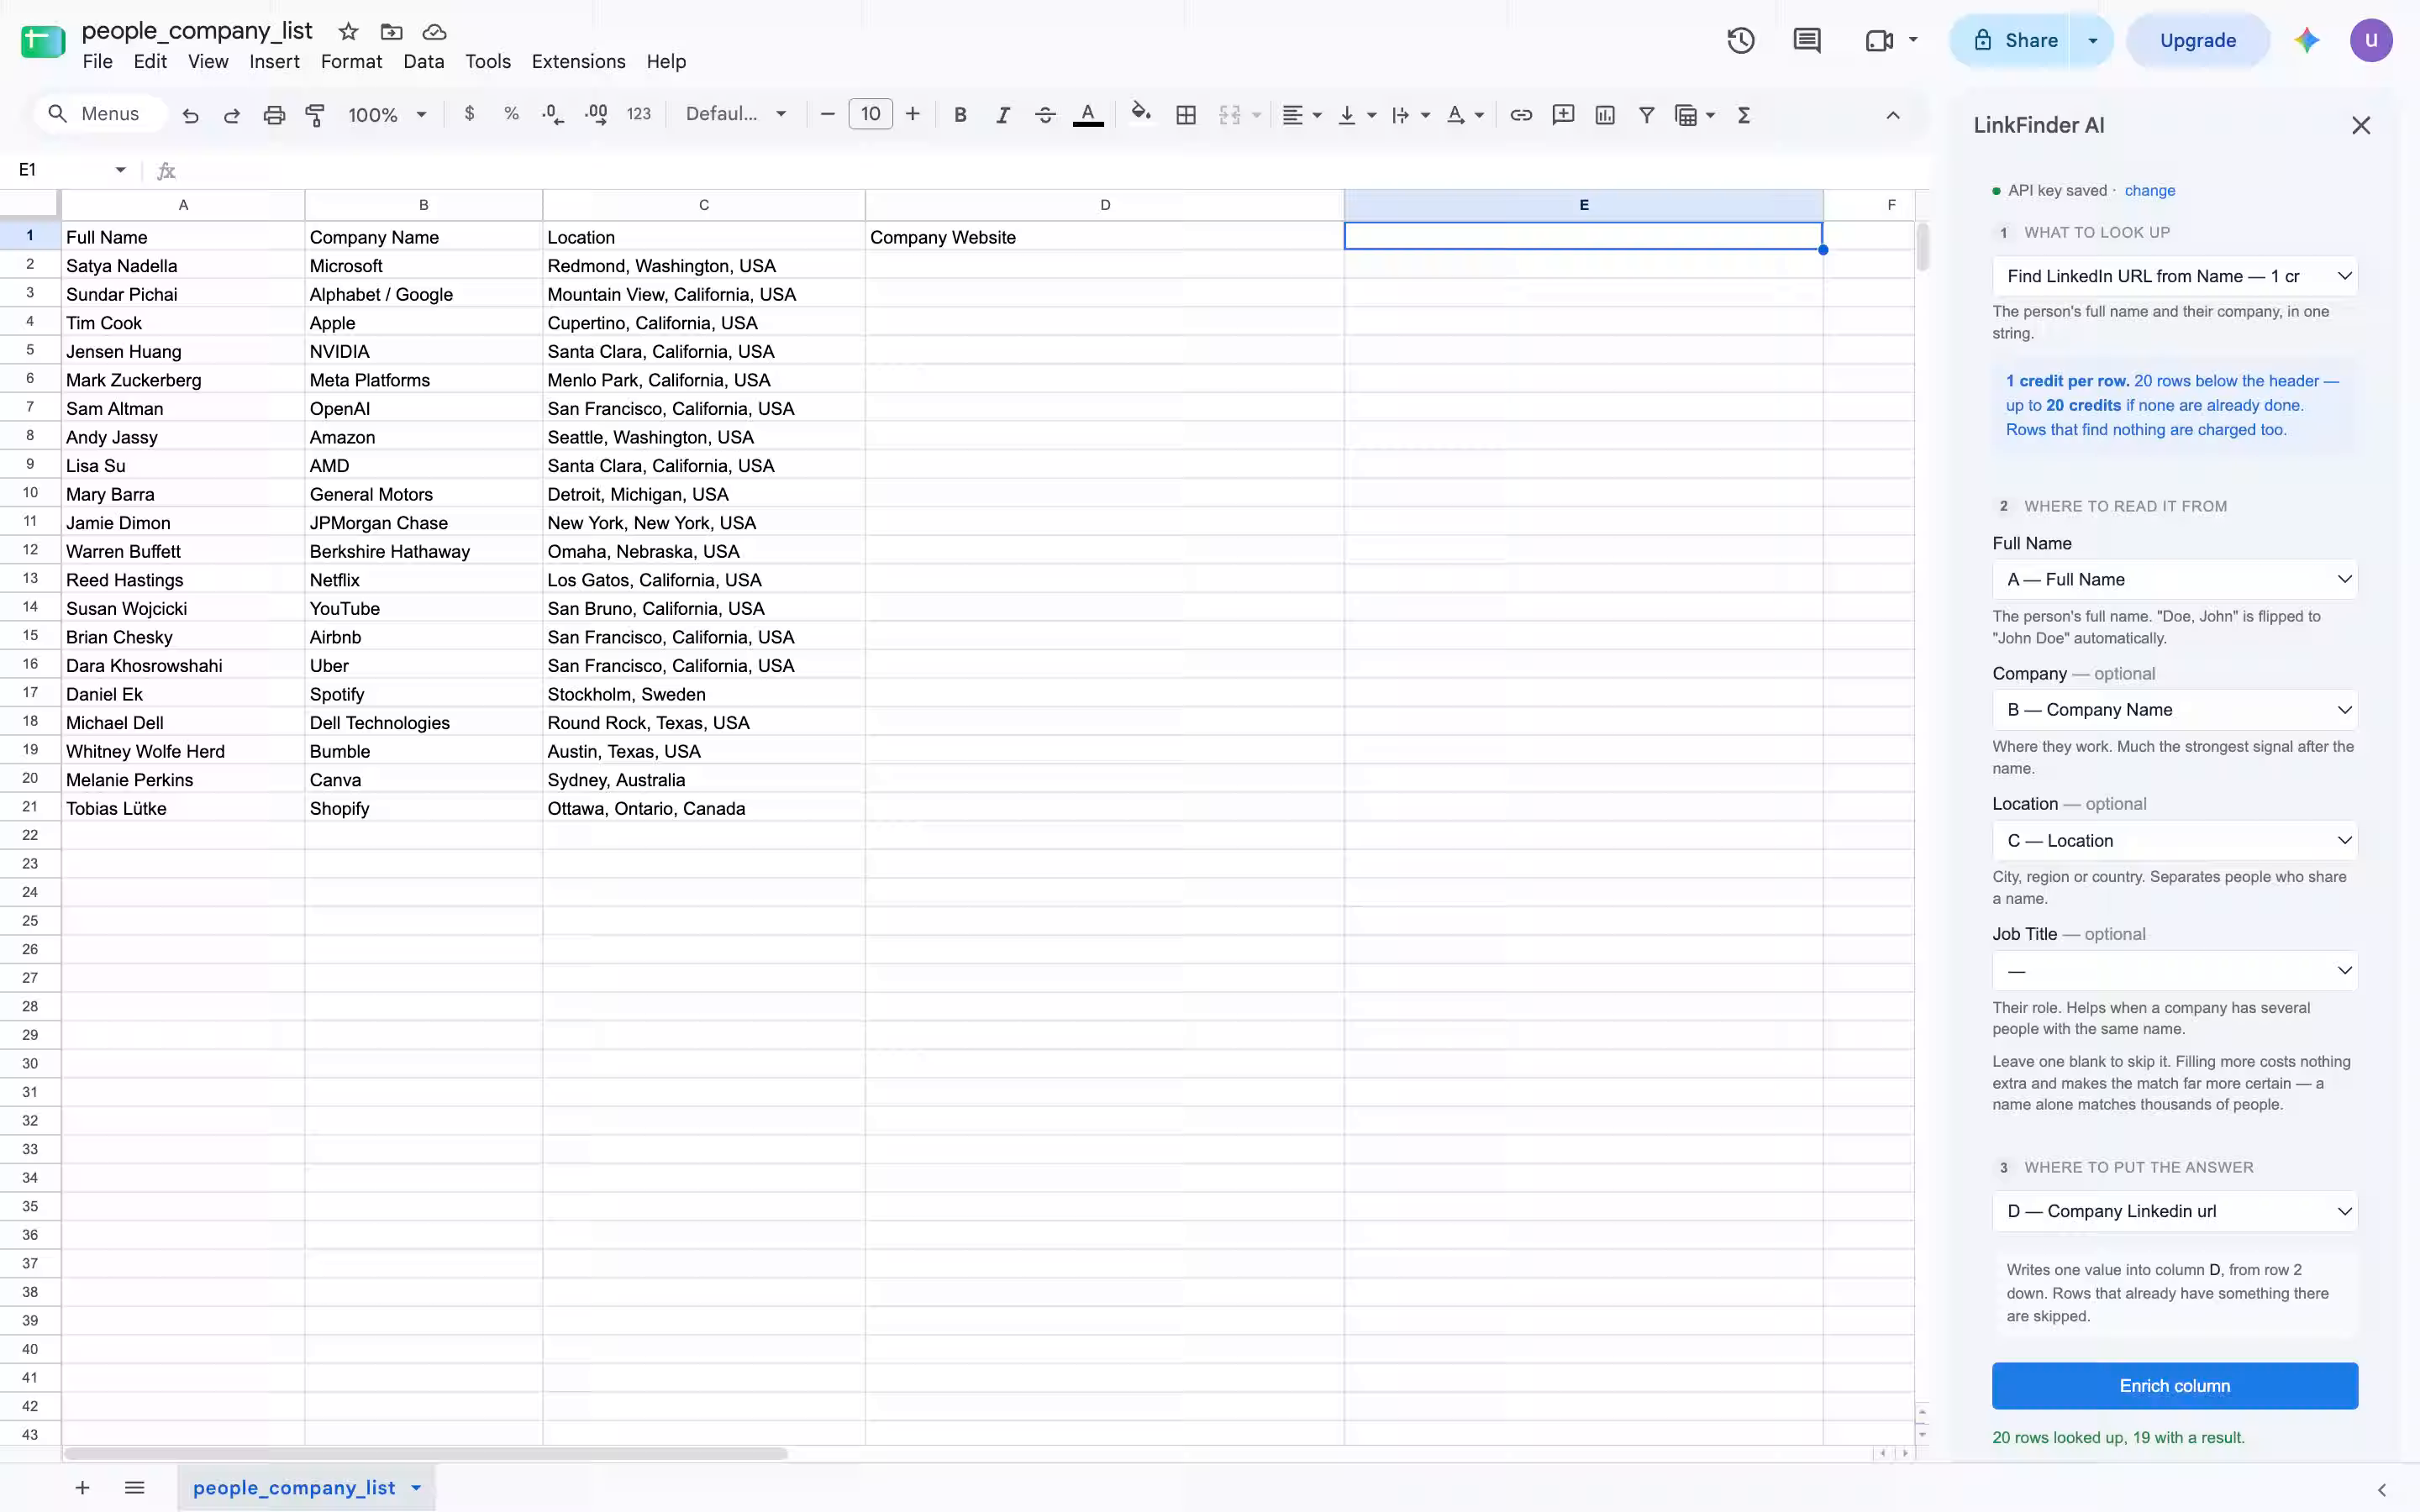The image size is (2420, 1512).
Task: Open the functions sigma icon
Action: tap(1744, 115)
